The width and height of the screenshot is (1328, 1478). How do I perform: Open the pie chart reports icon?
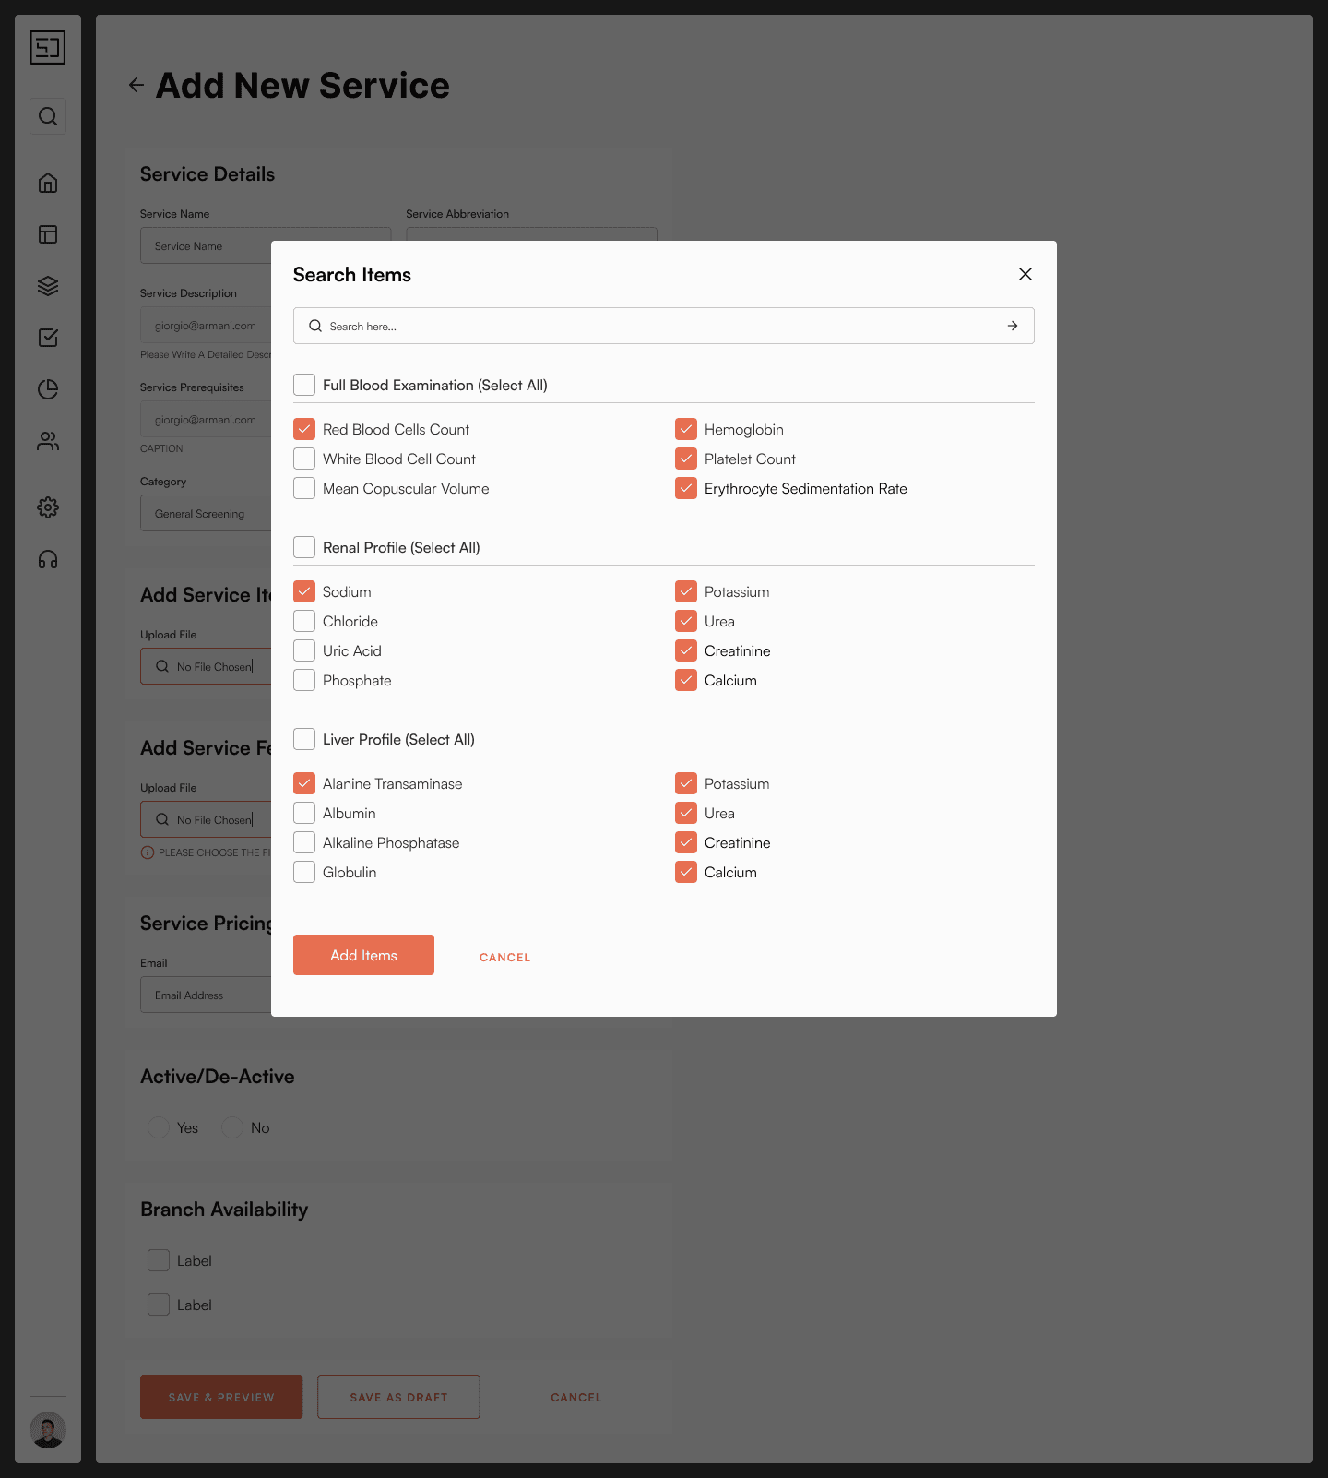click(x=48, y=389)
